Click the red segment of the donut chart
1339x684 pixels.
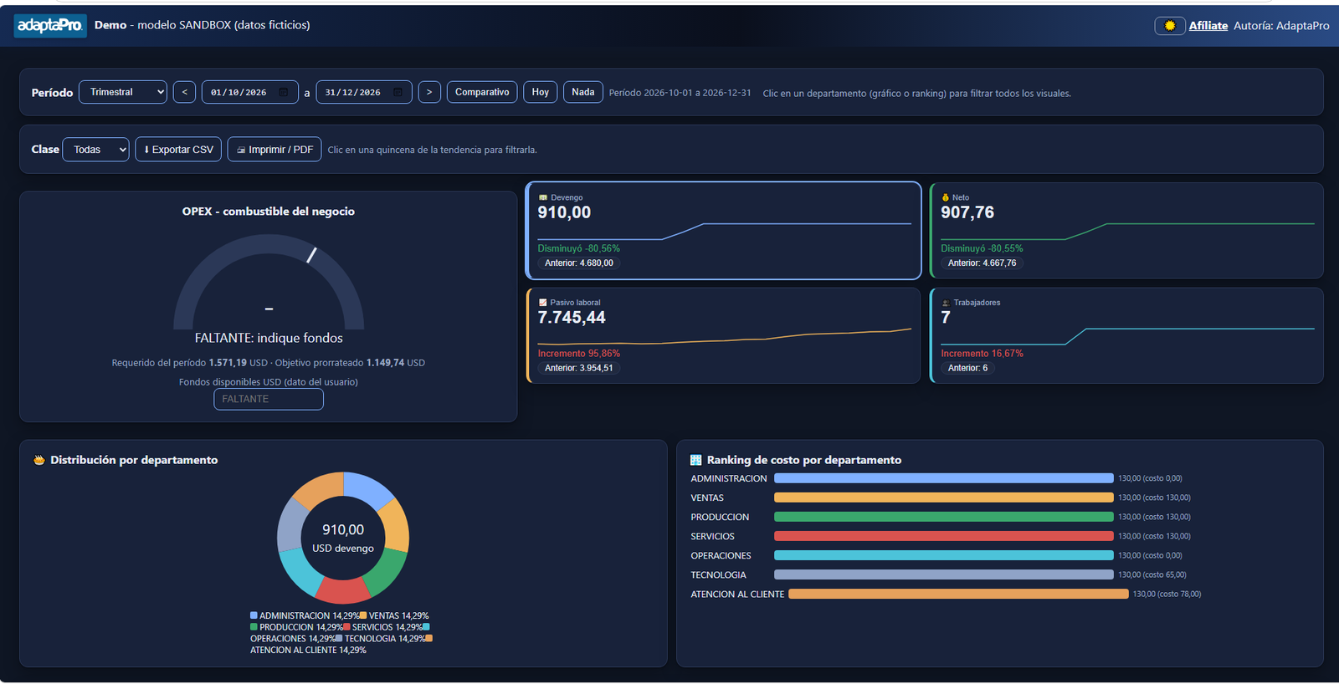click(x=343, y=591)
